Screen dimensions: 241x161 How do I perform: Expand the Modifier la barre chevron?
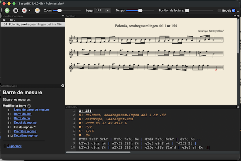pyautogui.click(x=29, y=106)
